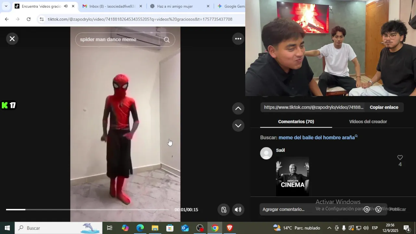Expand hidden system tray icons chevron
Viewport: 416px width, 234px height.
[329, 228]
